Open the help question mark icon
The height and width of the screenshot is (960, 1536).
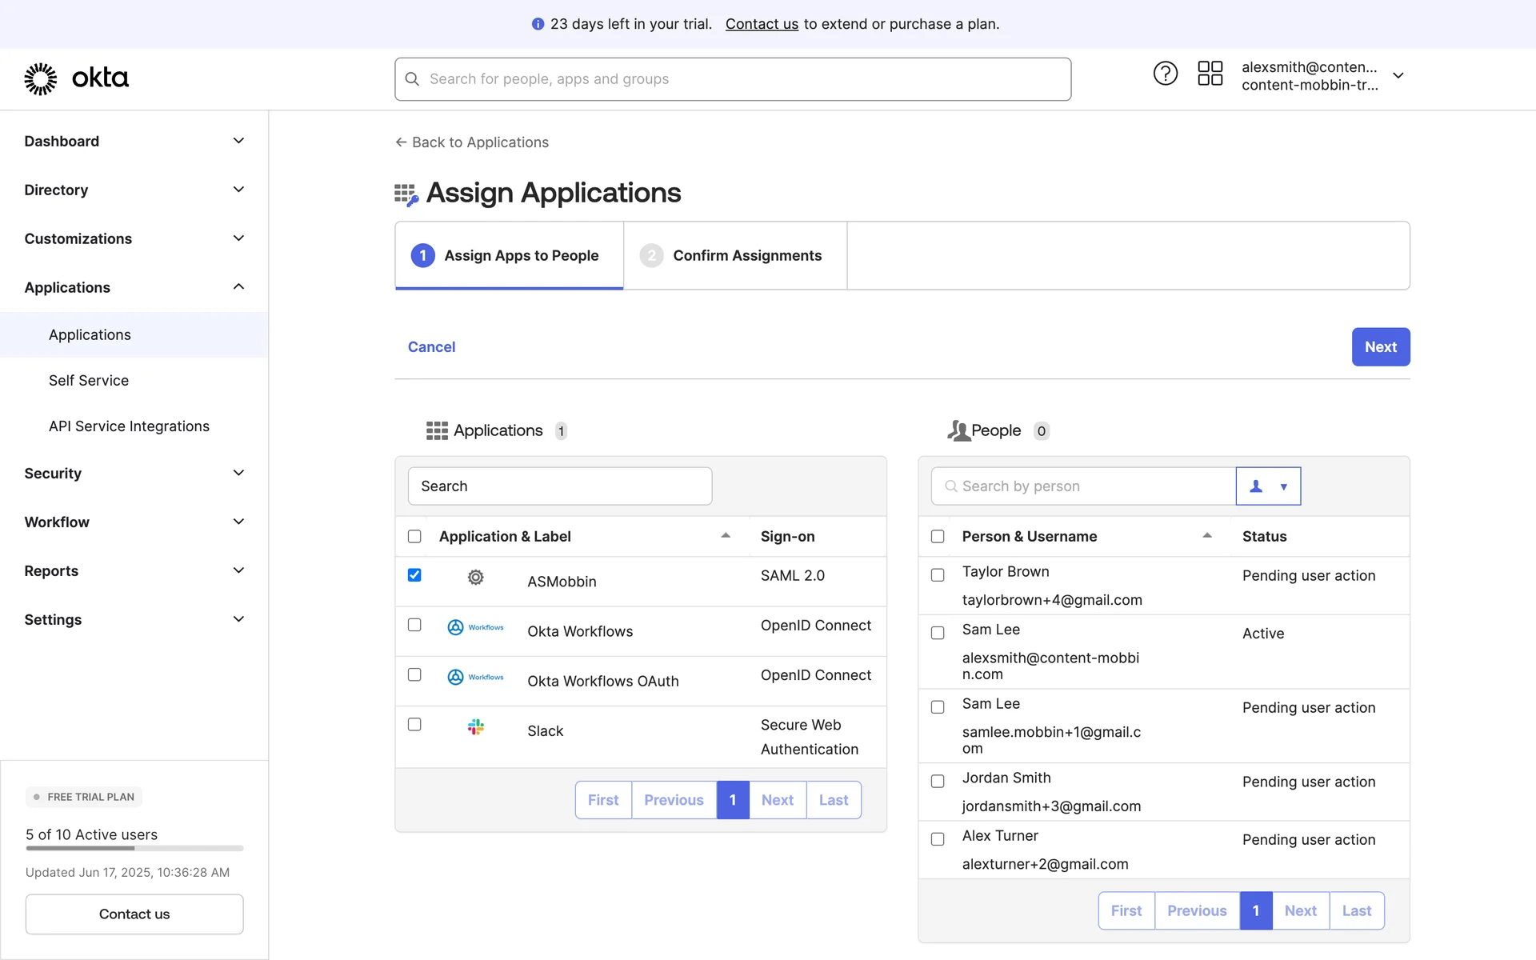(x=1165, y=74)
